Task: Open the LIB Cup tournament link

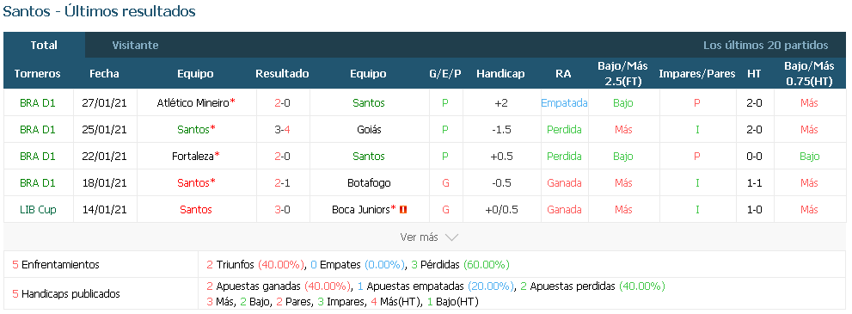Action: click(x=38, y=209)
